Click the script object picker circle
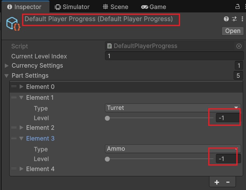246x190 pixels. 239,46
